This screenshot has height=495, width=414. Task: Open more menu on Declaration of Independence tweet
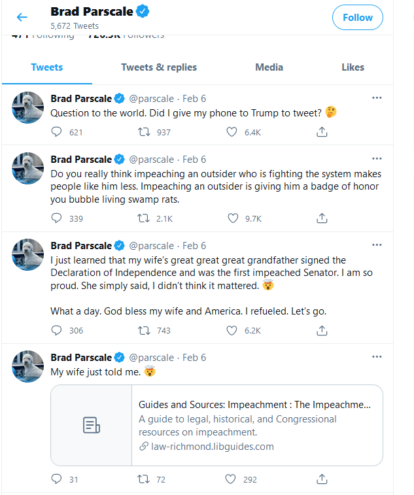point(377,245)
